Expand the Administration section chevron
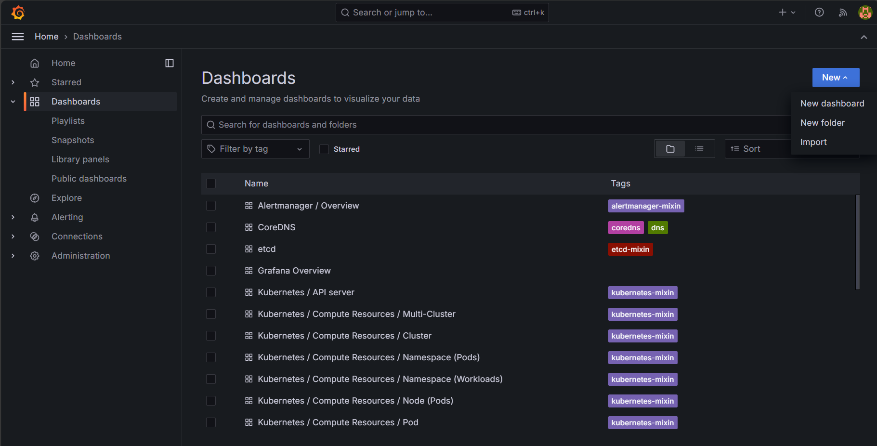This screenshot has height=446, width=877. (13, 256)
